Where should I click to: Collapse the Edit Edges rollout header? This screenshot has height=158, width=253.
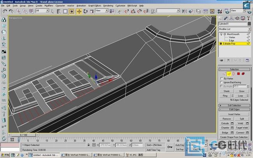pyautogui.click(x=234, y=109)
